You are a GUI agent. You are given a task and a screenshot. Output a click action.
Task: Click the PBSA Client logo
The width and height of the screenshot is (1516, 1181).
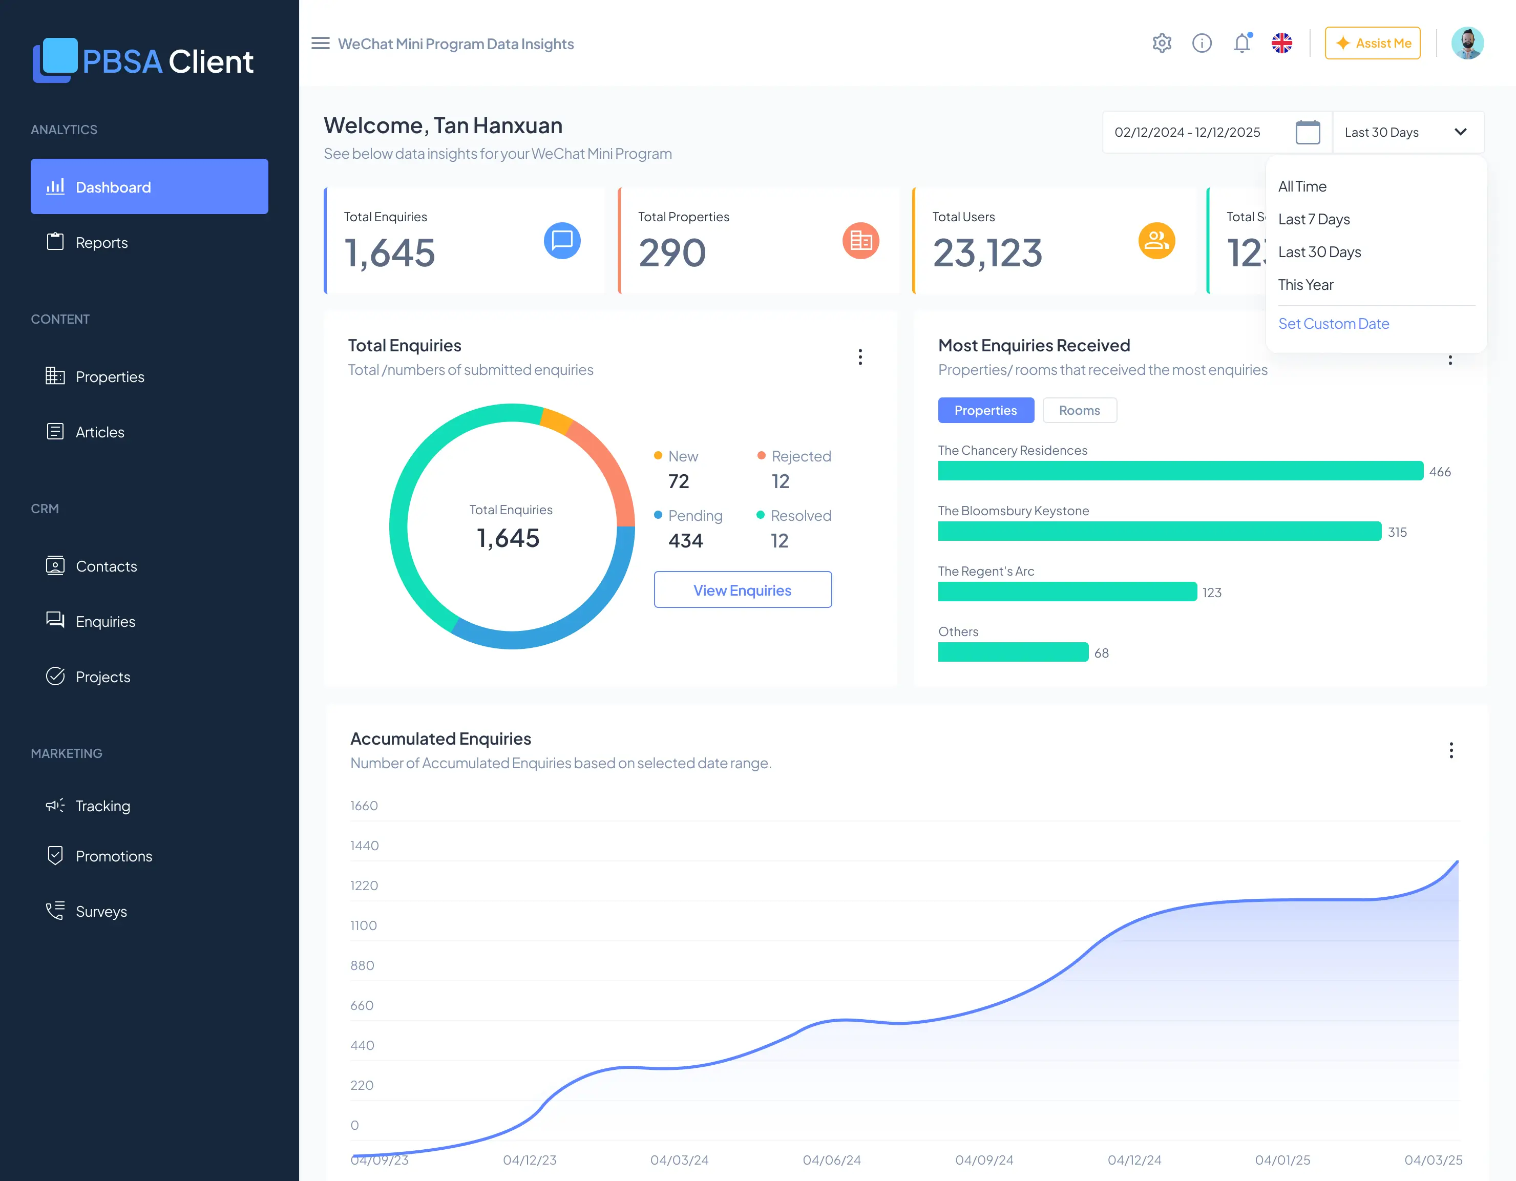pyautogui.click(x=143, y=60)
